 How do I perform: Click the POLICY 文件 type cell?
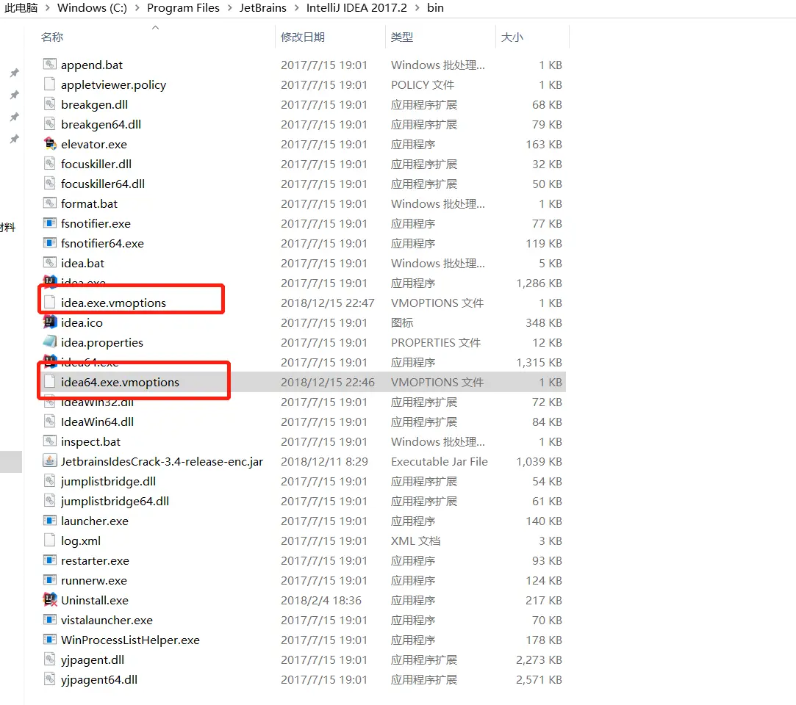click(423, 84)
